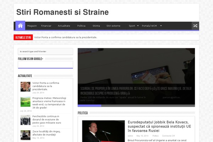Click the random article shuffle icon

(x=195, y=26)
